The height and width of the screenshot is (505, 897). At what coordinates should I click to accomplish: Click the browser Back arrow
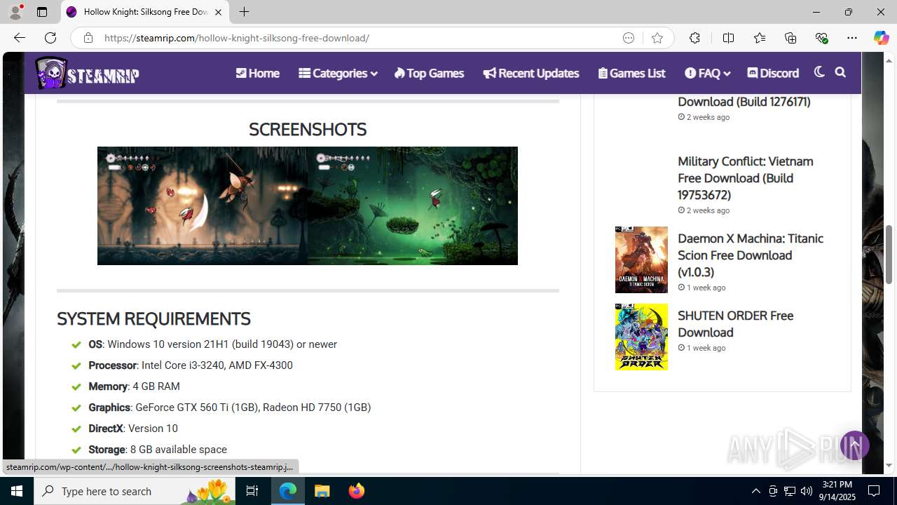(x=19, y=38)
